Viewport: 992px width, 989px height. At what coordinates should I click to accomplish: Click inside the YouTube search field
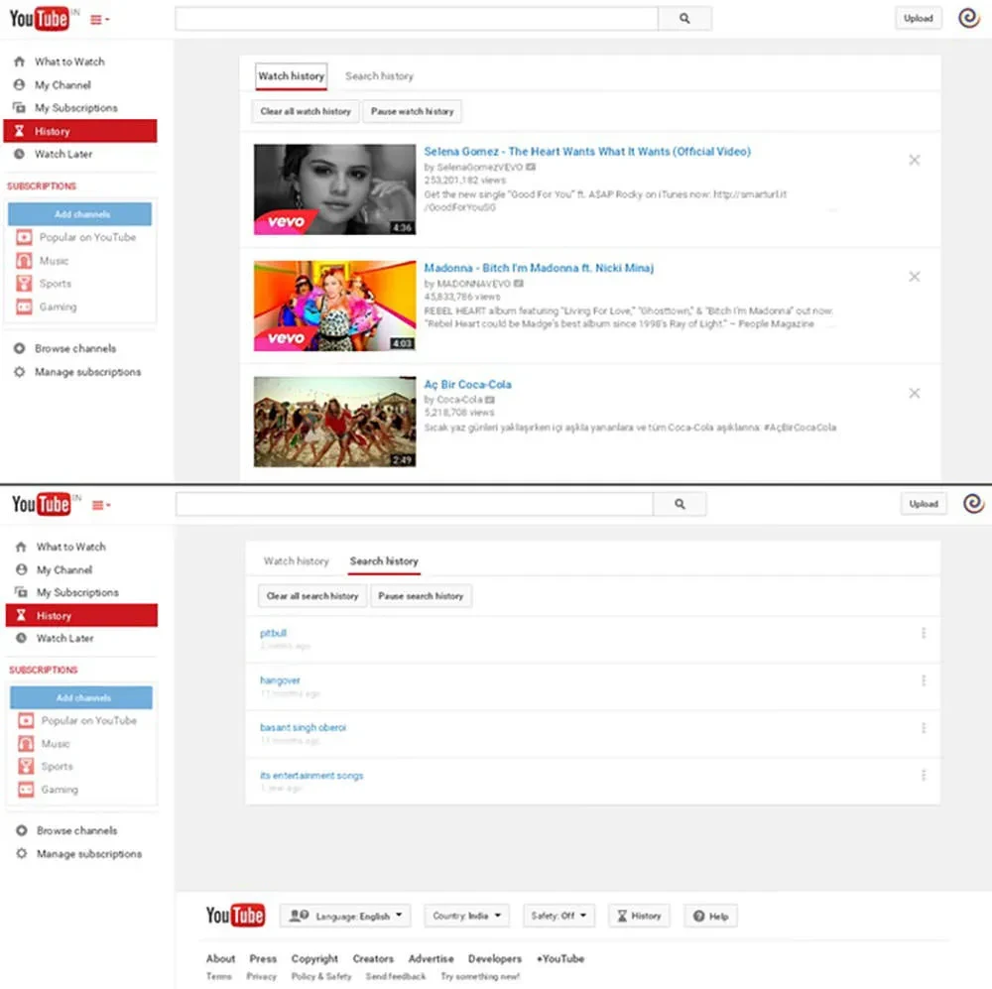point(417,17)
